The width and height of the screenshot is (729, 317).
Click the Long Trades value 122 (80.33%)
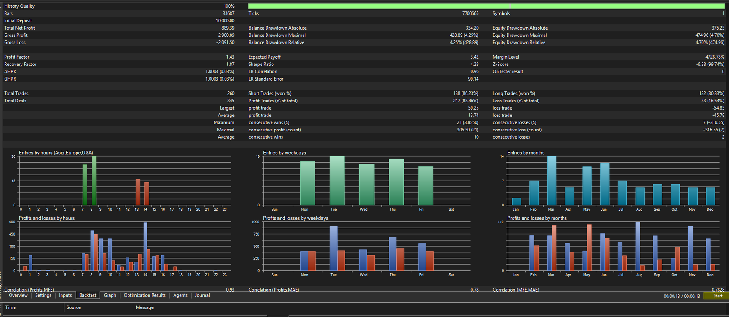(712, 93)
